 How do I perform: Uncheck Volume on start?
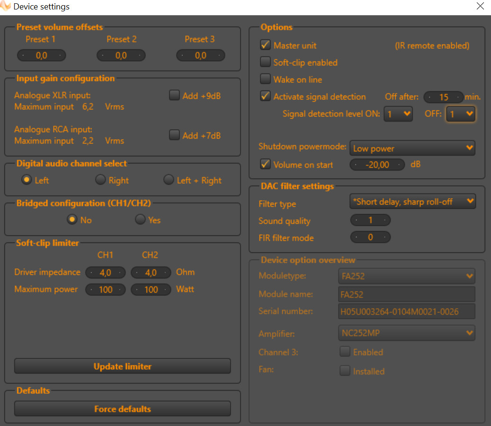click(x=265, y=164)
